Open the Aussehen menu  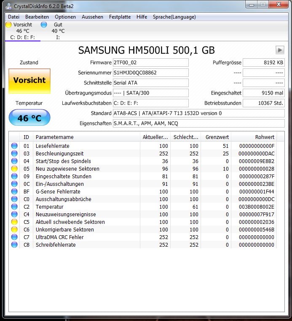click(92, 17)
